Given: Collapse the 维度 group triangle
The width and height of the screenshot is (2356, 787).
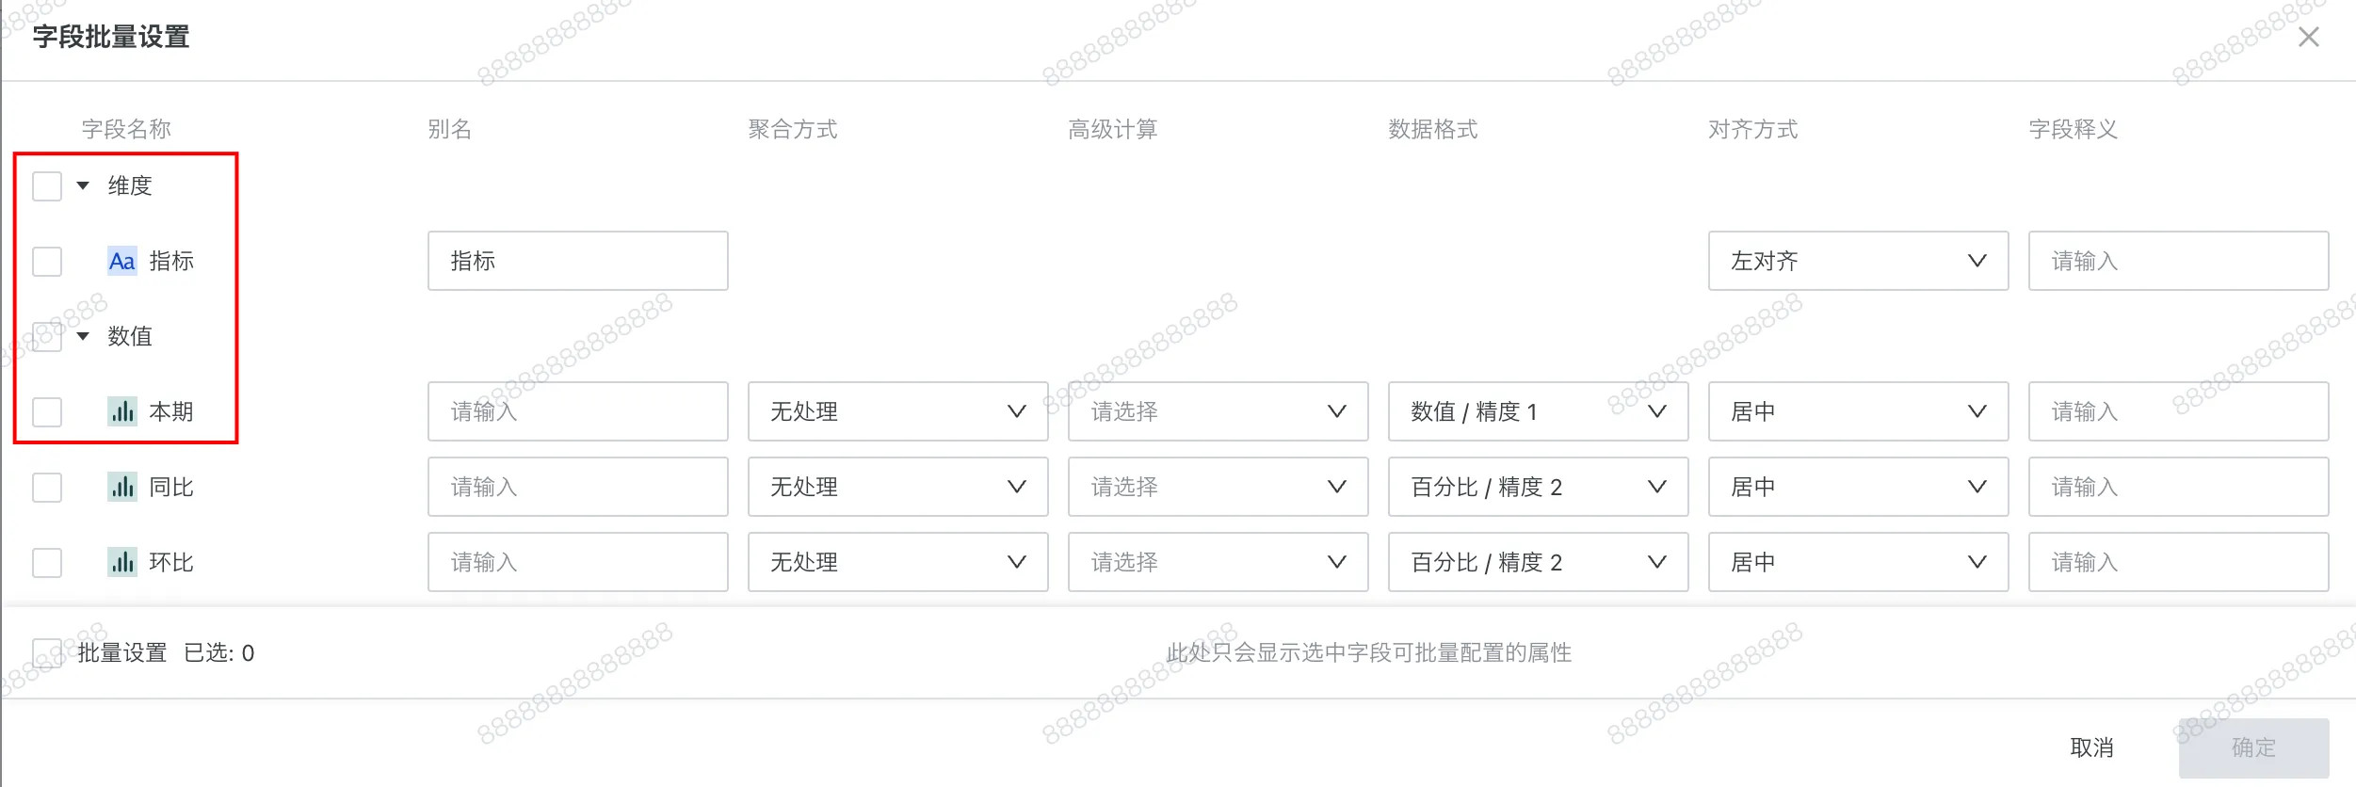Looking at the screenshot, I should point(84,185).
